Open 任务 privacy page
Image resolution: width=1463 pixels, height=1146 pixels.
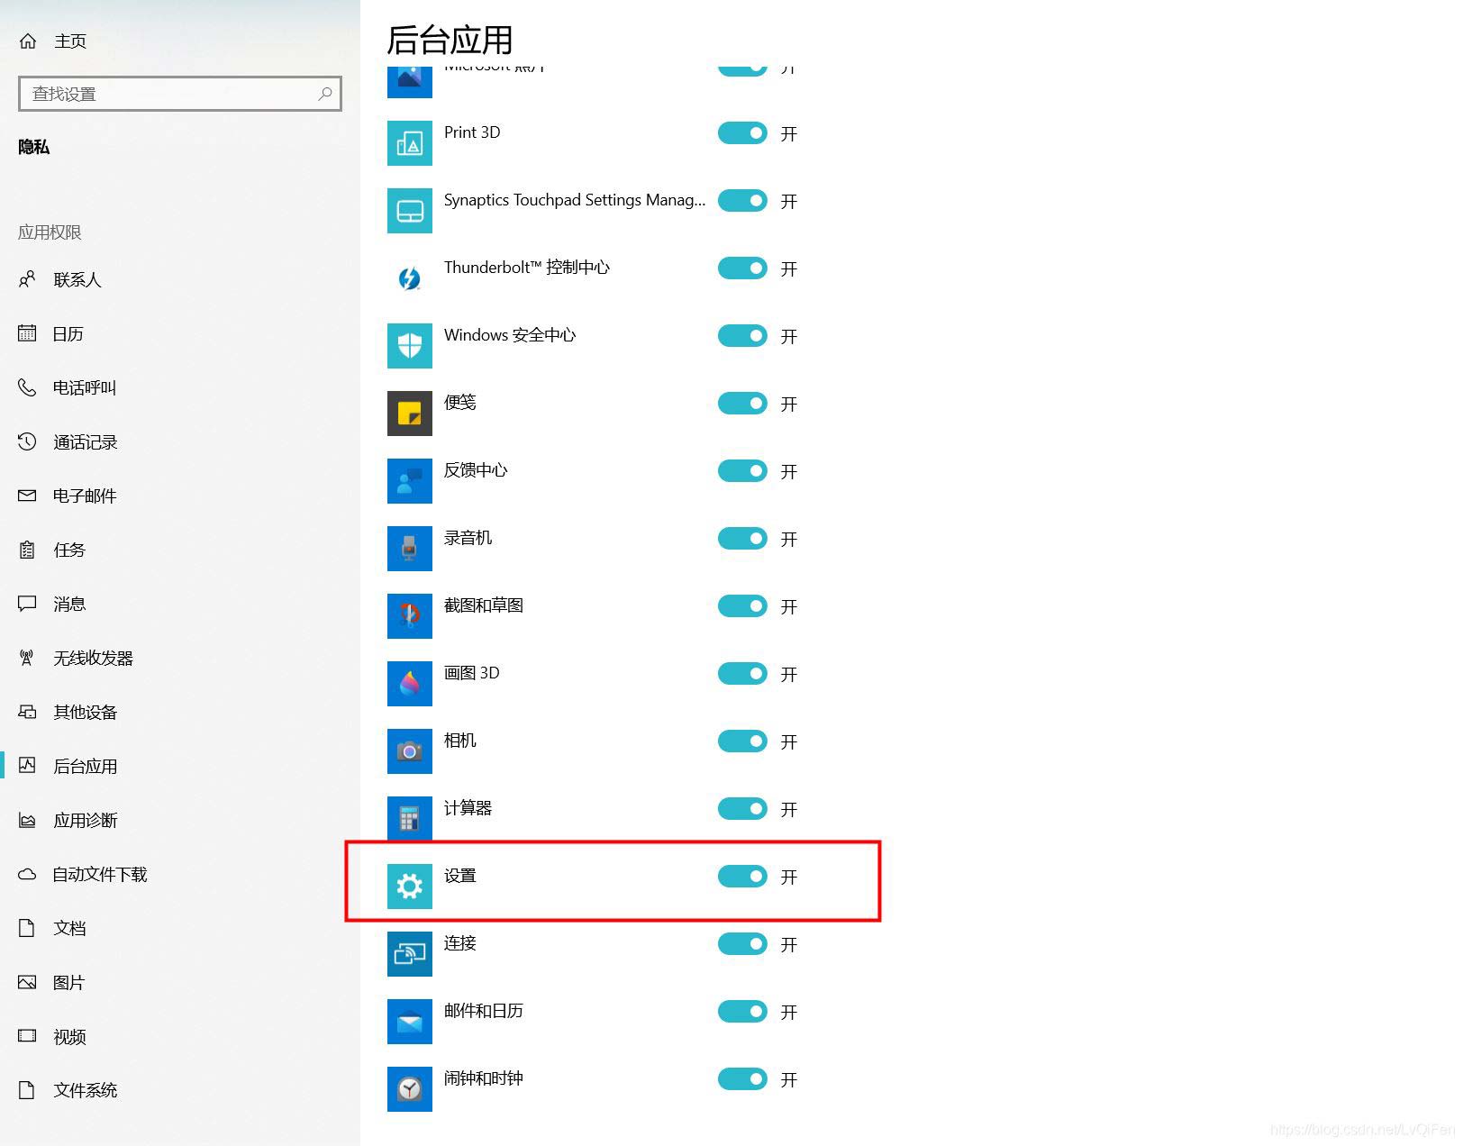pyautogui.click(x=180, y=550)
